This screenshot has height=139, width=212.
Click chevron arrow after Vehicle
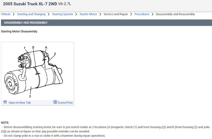[x=14, y=14]
